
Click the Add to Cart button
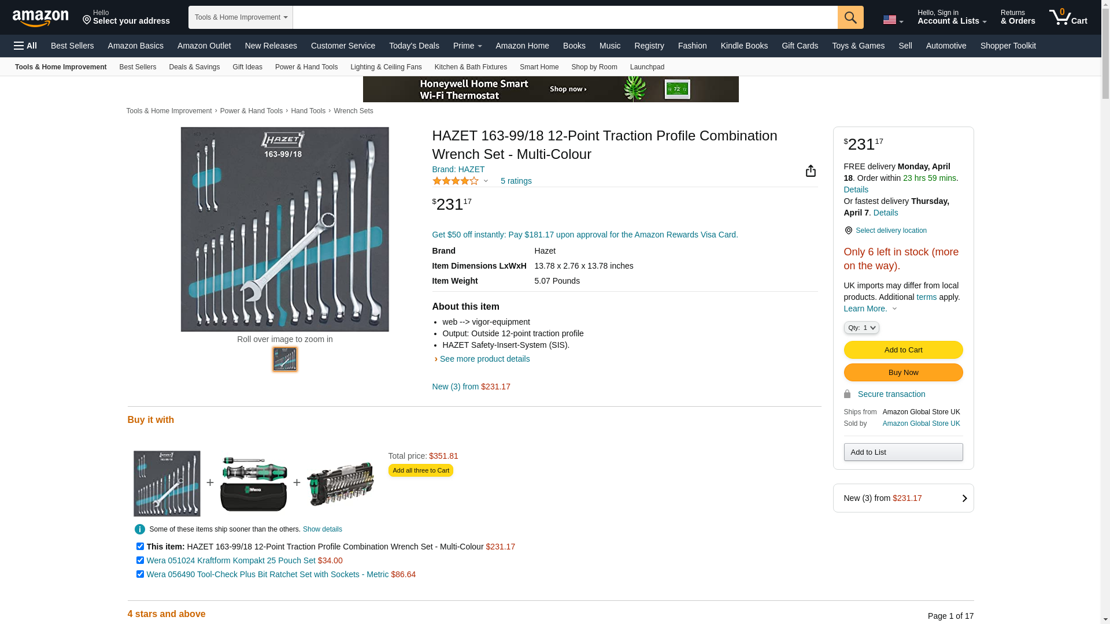pos(903,350)
